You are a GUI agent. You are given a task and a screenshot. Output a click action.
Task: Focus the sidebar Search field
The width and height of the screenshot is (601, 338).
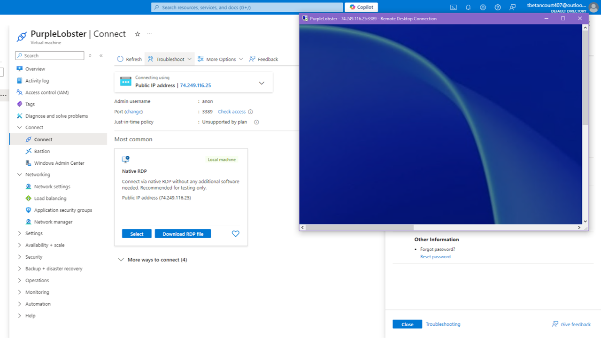50,55
